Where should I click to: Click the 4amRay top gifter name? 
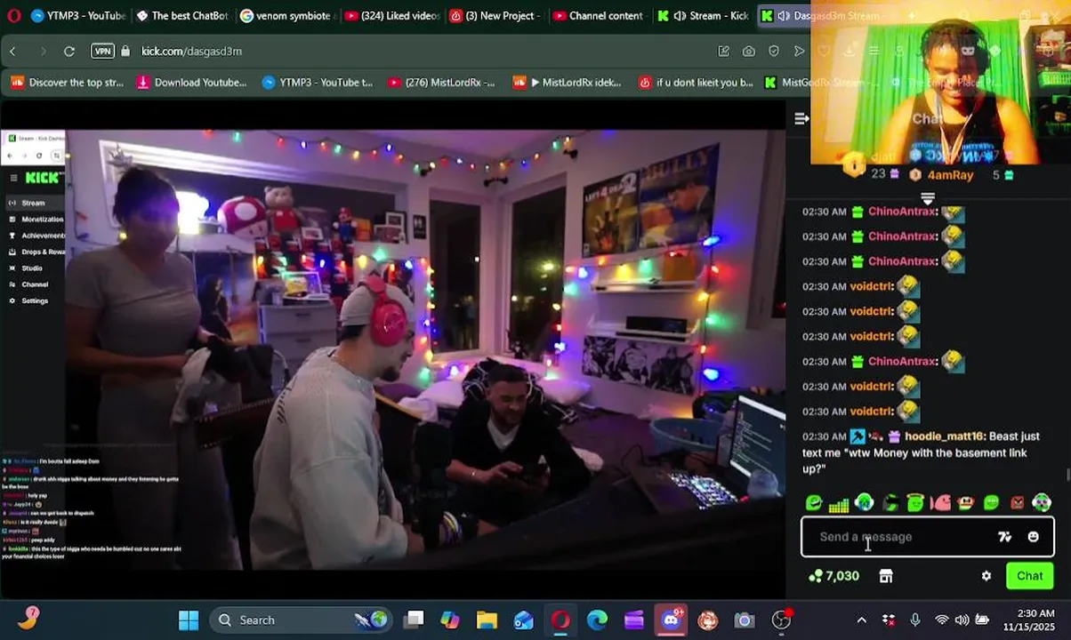950,175
